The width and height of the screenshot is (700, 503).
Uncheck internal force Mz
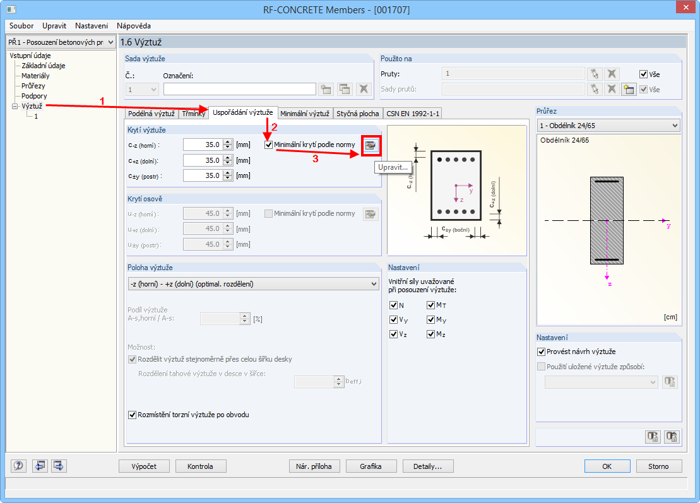pos(431,334)
